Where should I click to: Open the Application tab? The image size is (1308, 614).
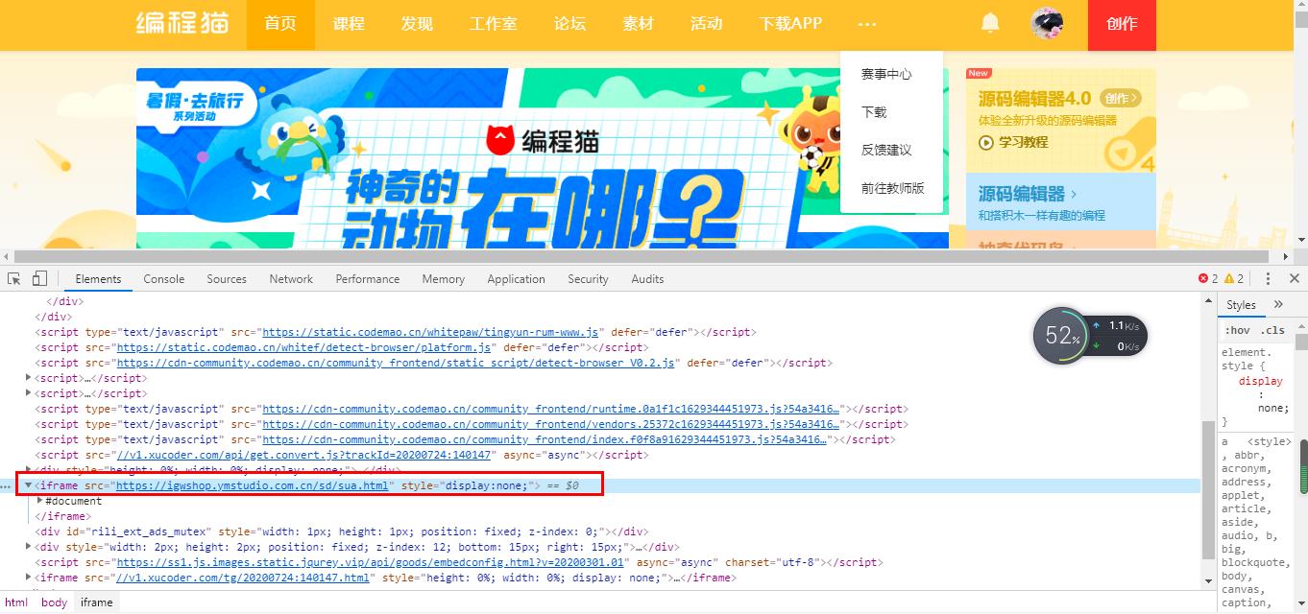[x=516, y=279]
